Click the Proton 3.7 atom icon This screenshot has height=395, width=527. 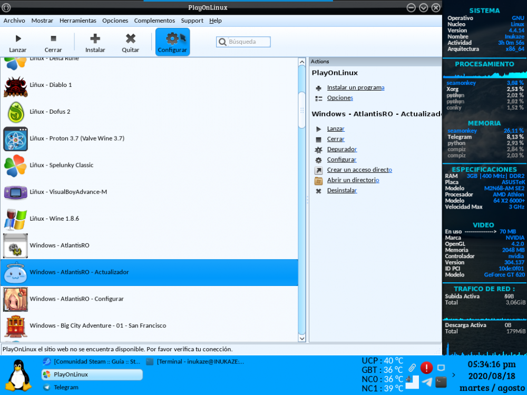pyautogui.click(x=15, y=139)
